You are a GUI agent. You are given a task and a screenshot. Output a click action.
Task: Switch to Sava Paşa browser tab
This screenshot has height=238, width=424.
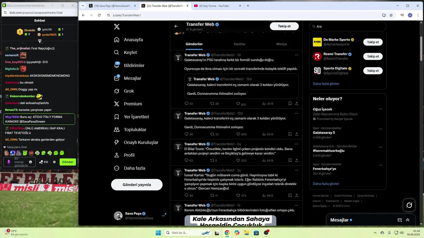coord(112,6)
